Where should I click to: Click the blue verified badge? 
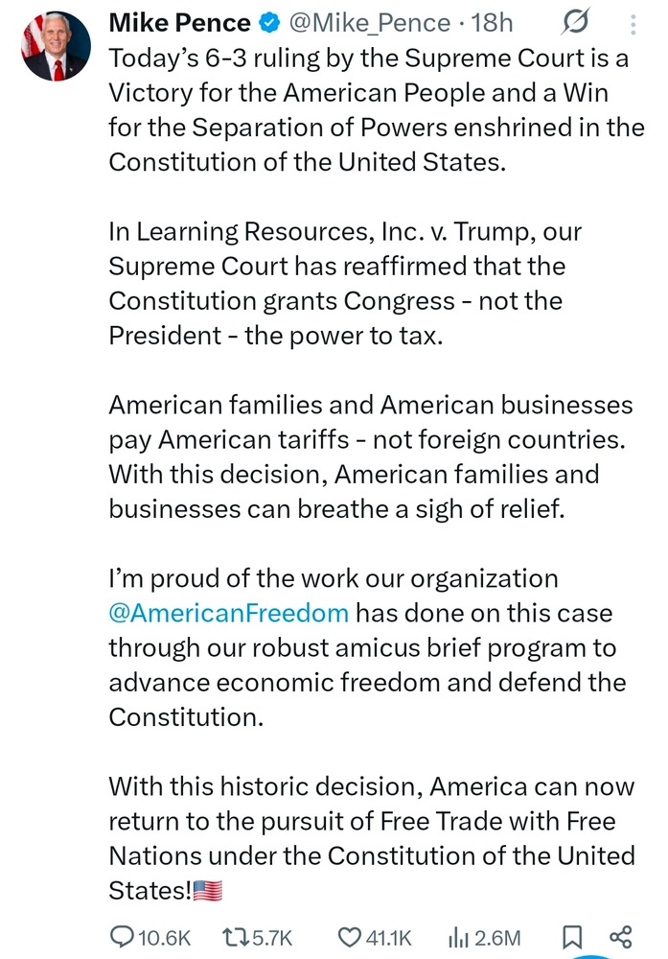(x=271, y=22)
